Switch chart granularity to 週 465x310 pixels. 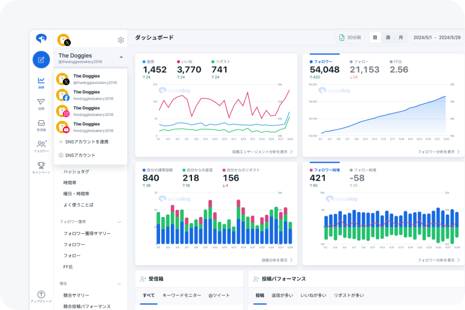pyautogui.click(x=388, y=37)
